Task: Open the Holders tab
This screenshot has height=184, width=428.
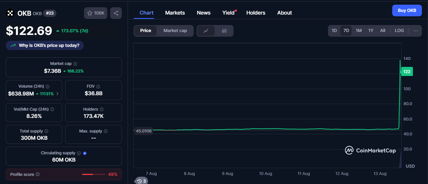Action: point(256,13)
